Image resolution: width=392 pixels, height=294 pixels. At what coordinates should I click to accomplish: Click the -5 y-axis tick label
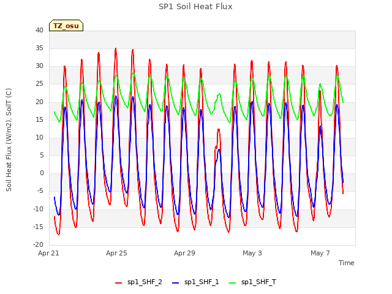coord(40,191)
